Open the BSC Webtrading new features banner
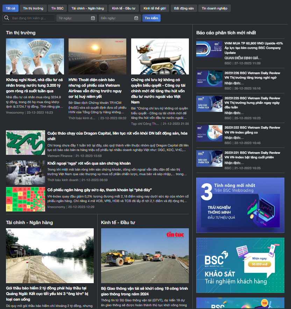Screen dimensions: 291x309 (x=240, y=205)
